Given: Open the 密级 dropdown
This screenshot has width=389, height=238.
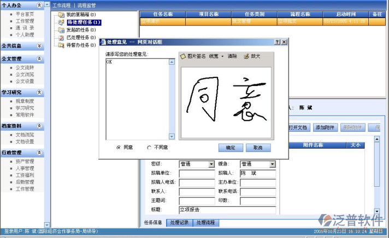Looking at the screenshot, I should 211,164.
